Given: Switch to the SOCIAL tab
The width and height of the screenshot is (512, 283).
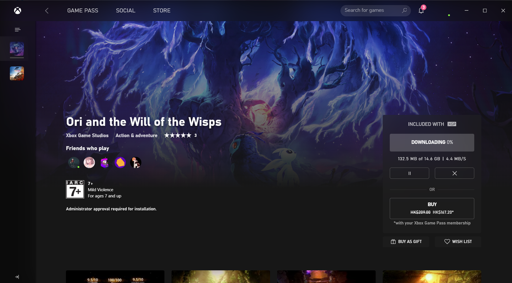Looking at the screenshot, I should (126, 11).
